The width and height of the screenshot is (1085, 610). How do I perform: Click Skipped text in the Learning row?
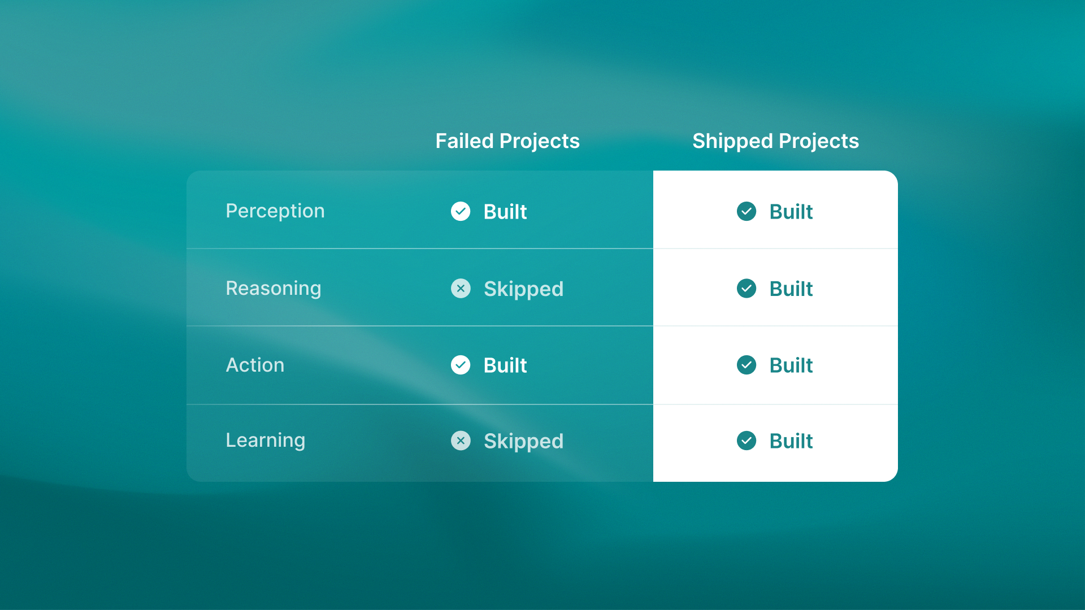click(524, 441)
